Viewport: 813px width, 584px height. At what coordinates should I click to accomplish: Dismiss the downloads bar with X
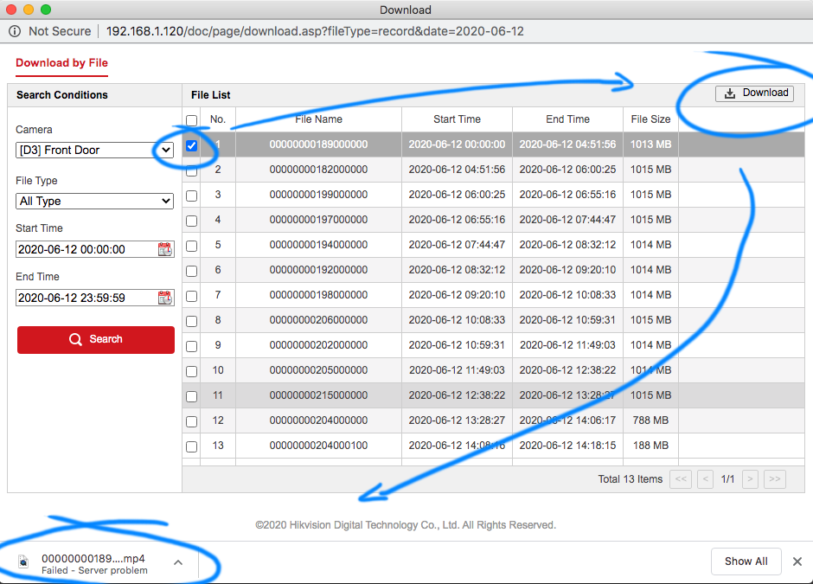coord(797,562)
